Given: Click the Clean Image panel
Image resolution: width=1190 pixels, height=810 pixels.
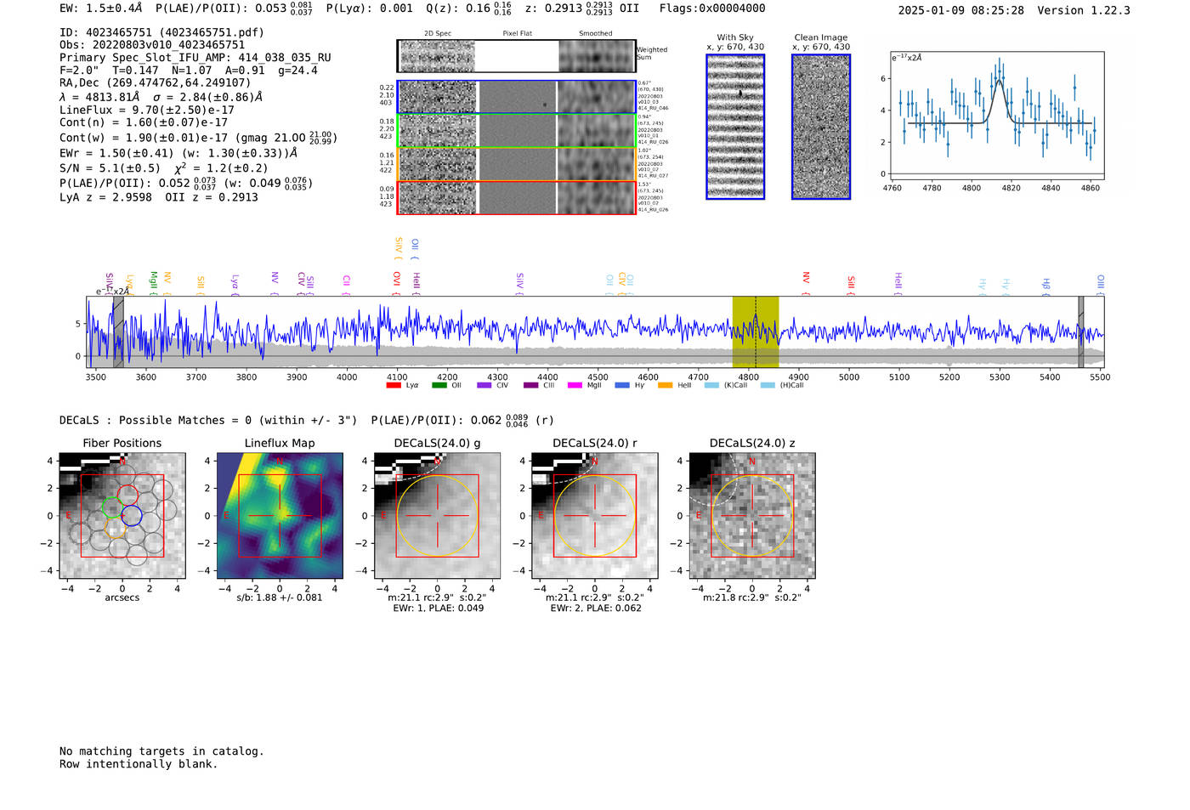Looking at the screenshot, I should pyautogui.click(x=821, y=127).
